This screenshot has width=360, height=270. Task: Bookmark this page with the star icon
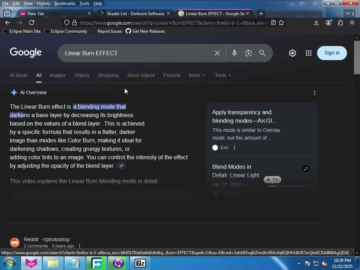tap(281, 22)
